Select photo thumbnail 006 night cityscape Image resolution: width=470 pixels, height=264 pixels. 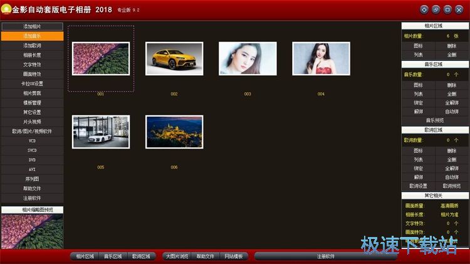[x=174, y=132]
